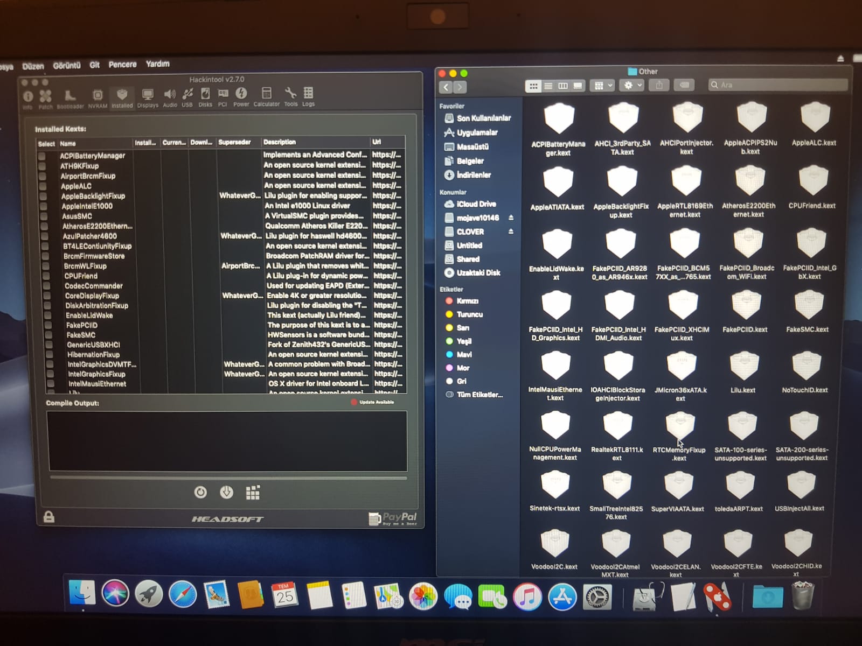Click the PayPal donate button
Image resolution: width=862 pixels, height=646 pixels.
(393, 518)
